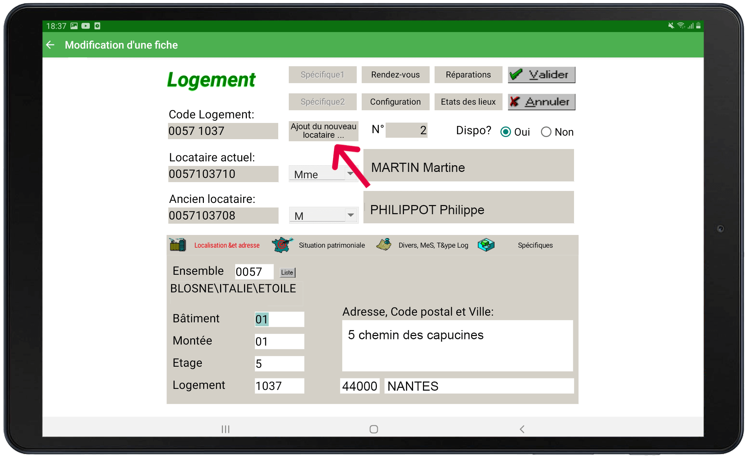Tap the back arrow in the header
Screen dimensions: 748x459
(50, 45)
